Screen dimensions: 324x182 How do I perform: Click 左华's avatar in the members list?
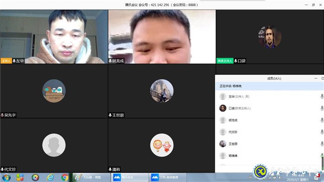[223, 96]
